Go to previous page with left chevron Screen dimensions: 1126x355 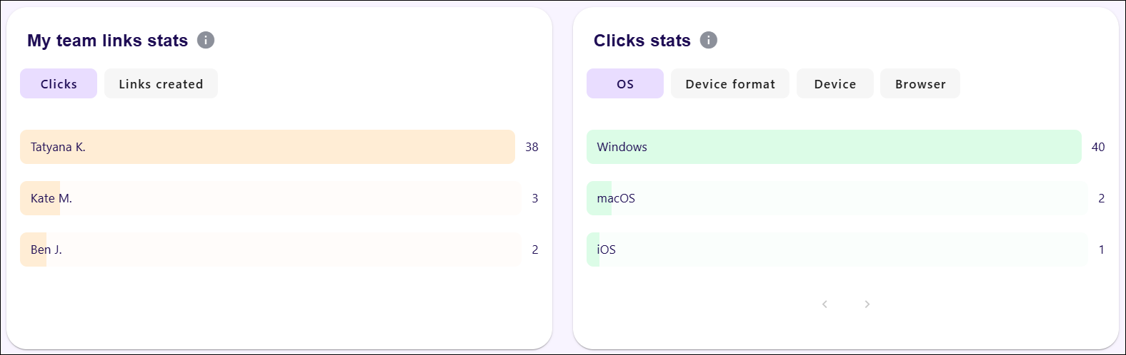coord(824,304)
